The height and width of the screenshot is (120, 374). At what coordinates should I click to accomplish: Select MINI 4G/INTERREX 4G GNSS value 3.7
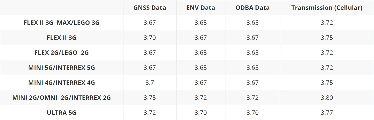tap(150, 83)
